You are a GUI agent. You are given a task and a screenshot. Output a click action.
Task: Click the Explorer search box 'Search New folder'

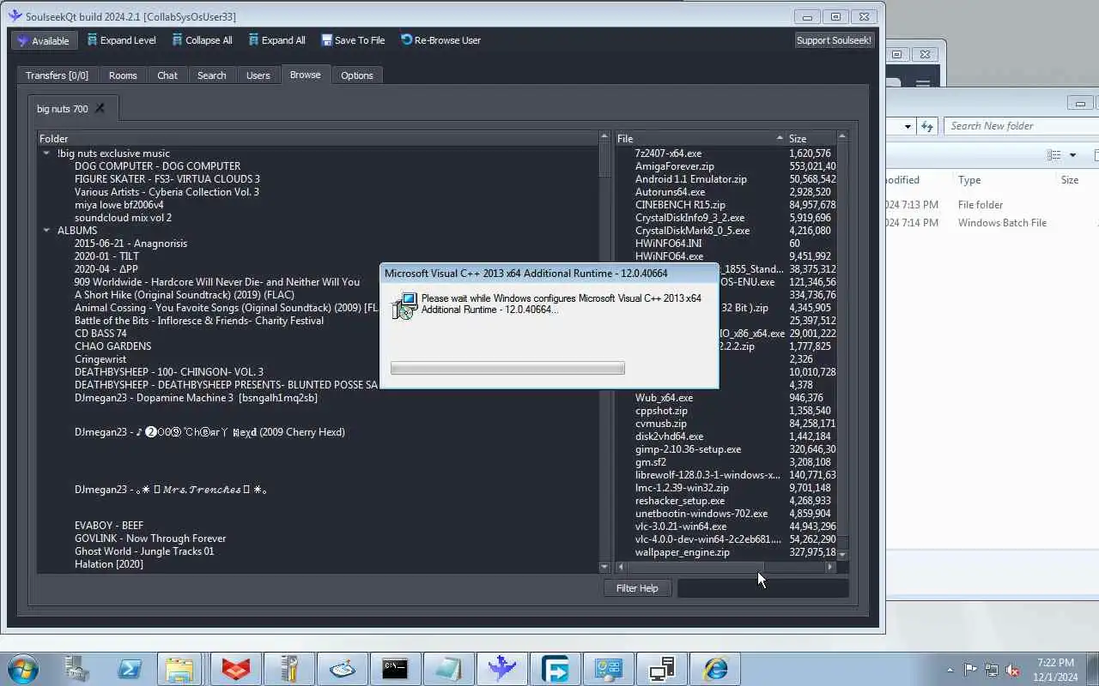pos(1022,126)
